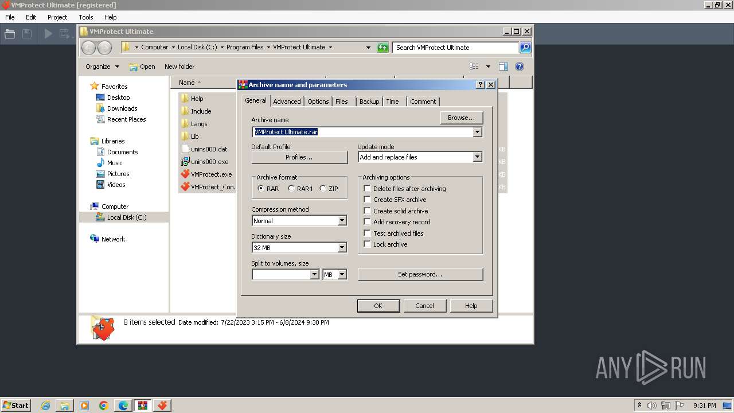Screen dimensions: 734x413
Task: Click the change view icon in Explorer toolbar
Action: [474, 67]
